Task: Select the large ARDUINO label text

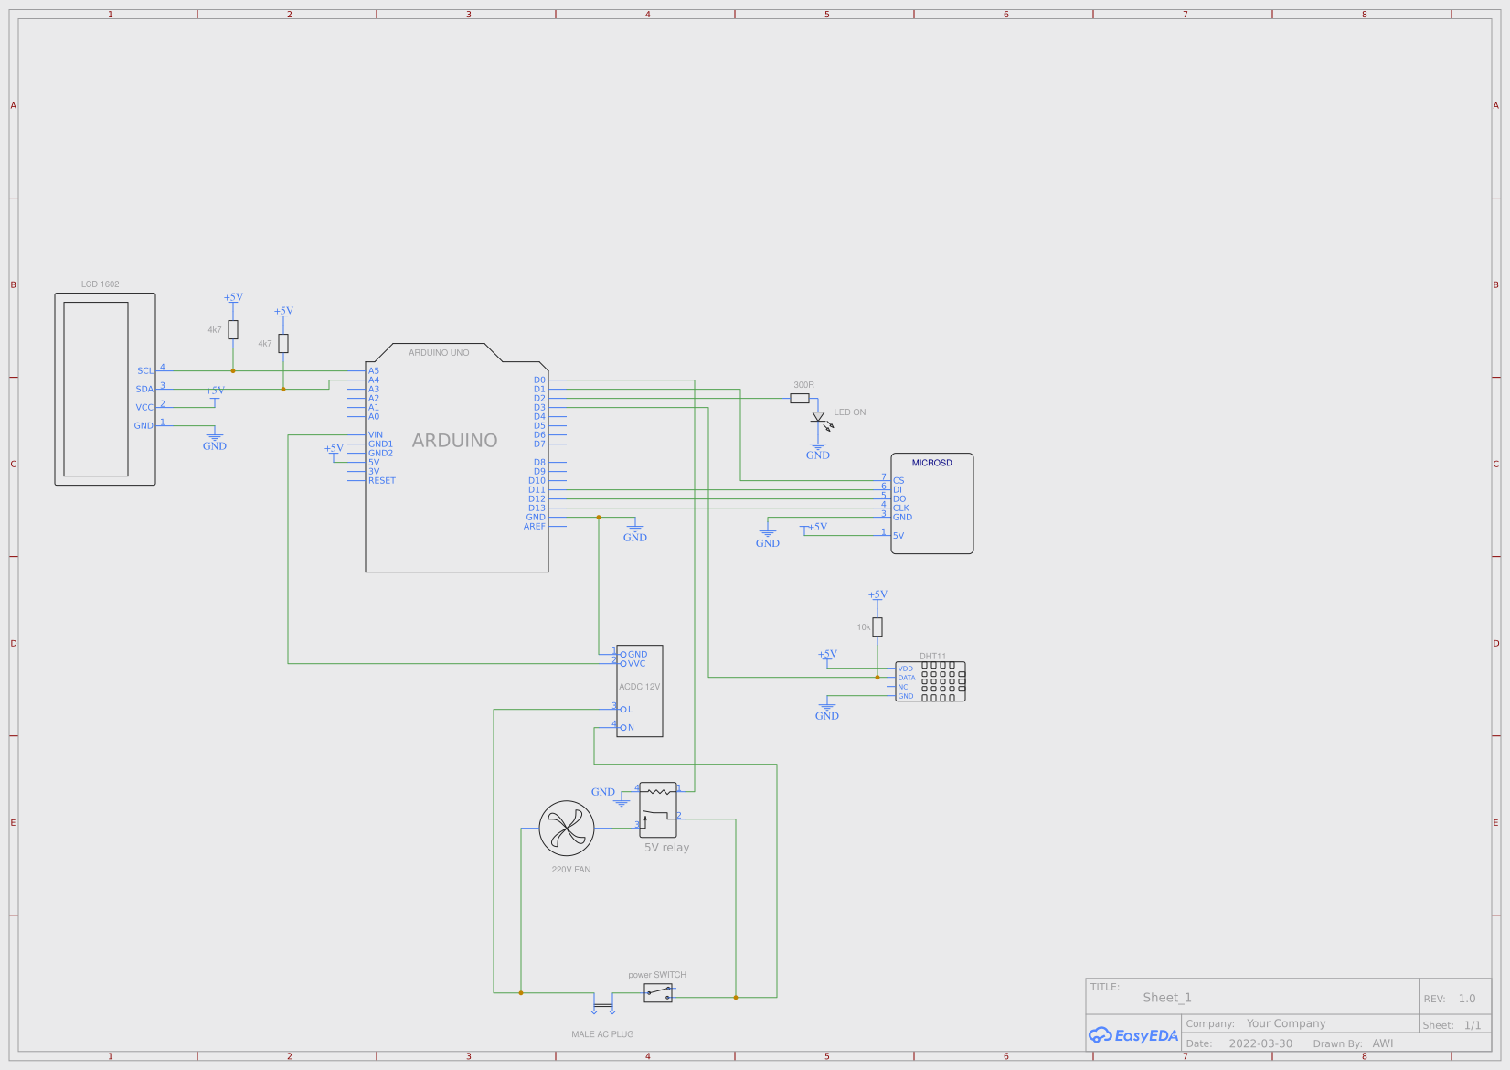Action: (x=454, y=441)
